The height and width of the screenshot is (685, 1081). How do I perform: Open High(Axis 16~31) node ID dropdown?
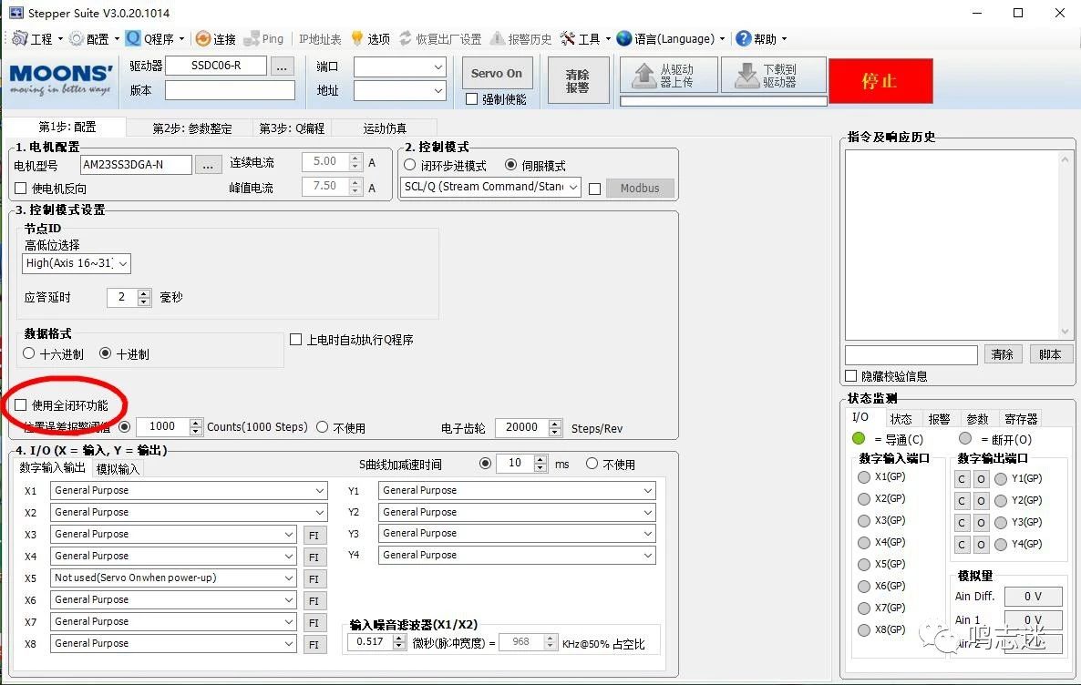coord(77,263)
